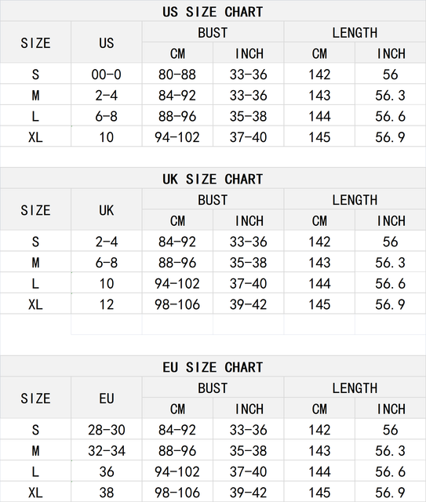Screen dimensions: 426x502
Task: Select UK size 12 cell
Action: click(x=107, y=304)
